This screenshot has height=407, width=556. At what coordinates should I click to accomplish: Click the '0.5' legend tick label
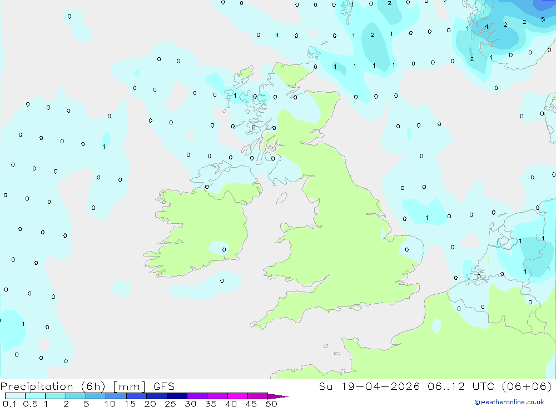[x=30, y=404]
